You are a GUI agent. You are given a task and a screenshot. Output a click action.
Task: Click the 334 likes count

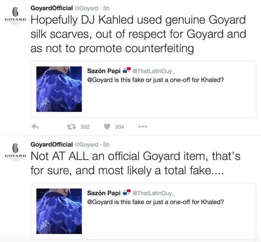tap(119, 127)
